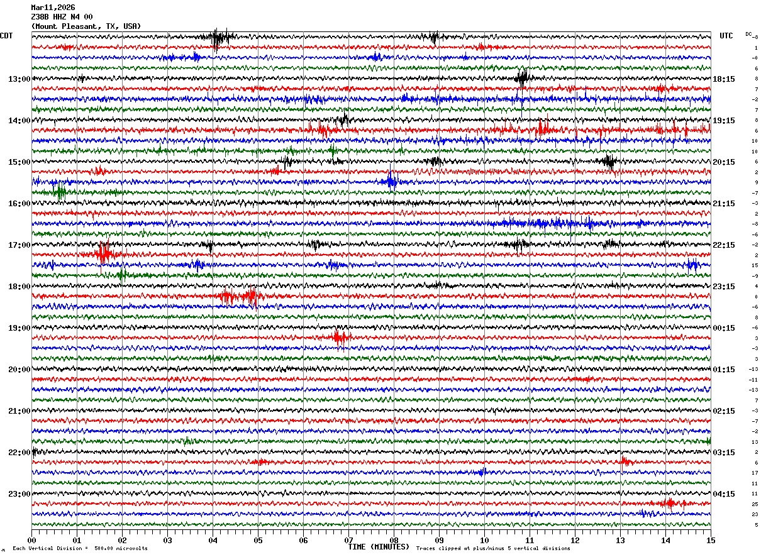Click the 00:15 UTC time label
761x557 pixels.
coord(724,328)
